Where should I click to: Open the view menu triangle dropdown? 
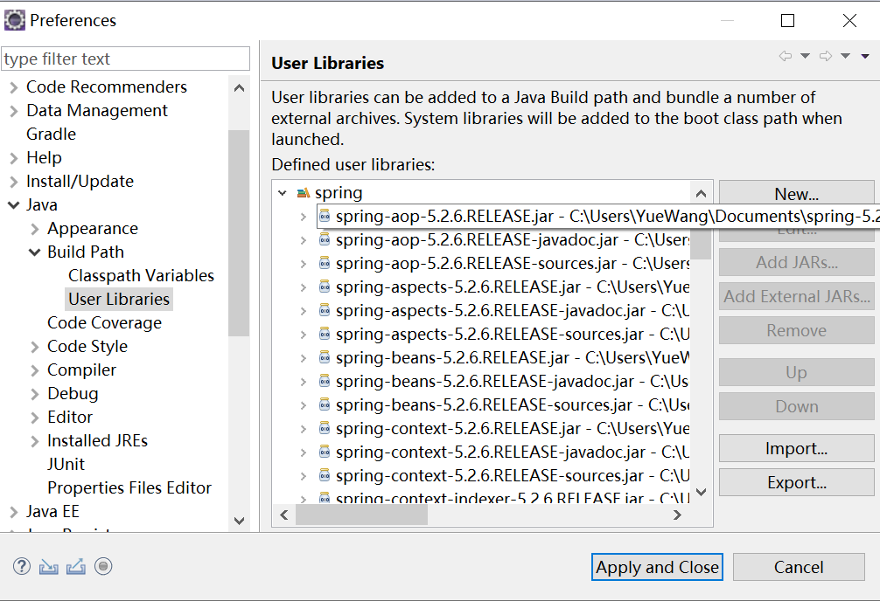865,56
